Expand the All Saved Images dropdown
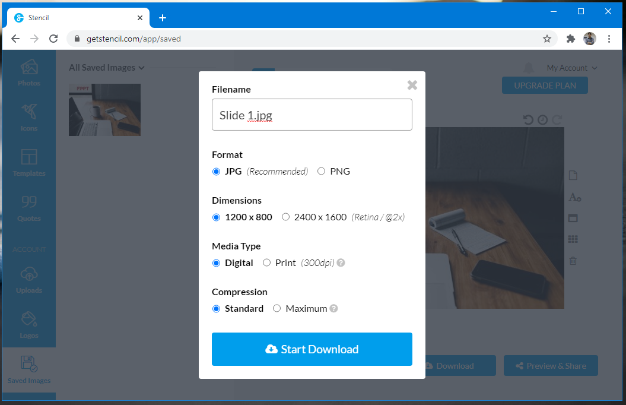Screen dimensions: 626x405 (107, 68)
